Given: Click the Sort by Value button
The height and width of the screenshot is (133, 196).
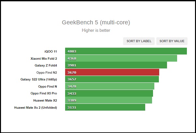Looking at the screenshot, I should [172, 41].
